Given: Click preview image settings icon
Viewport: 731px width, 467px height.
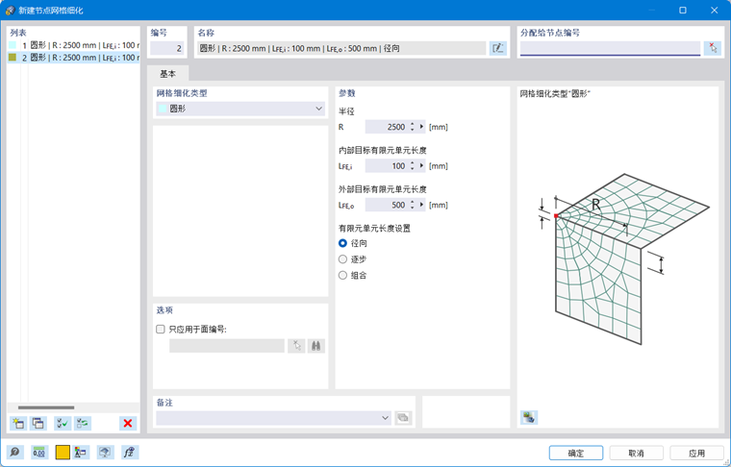Looking at the screenshot, I should tap(529, 417).
